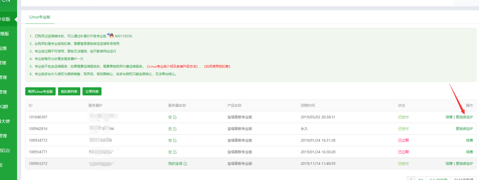Renew (续费) expired order 100934772
Image resolution: width=479 pixels, height=180 pixels.
[470, 141]
